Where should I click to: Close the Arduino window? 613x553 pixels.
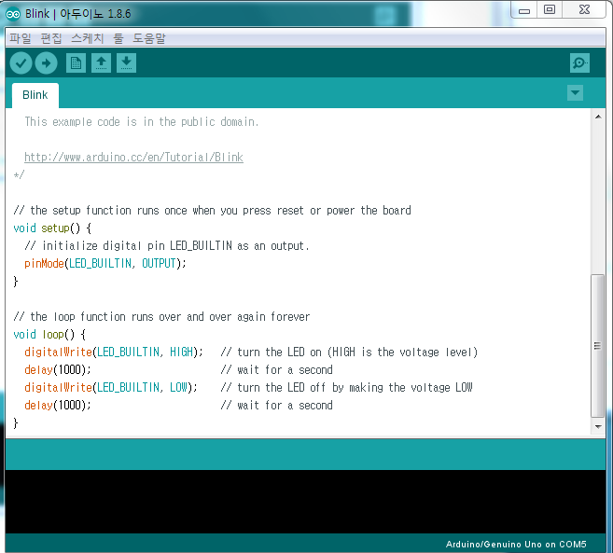pyautogui.click(x=584, y=9)
